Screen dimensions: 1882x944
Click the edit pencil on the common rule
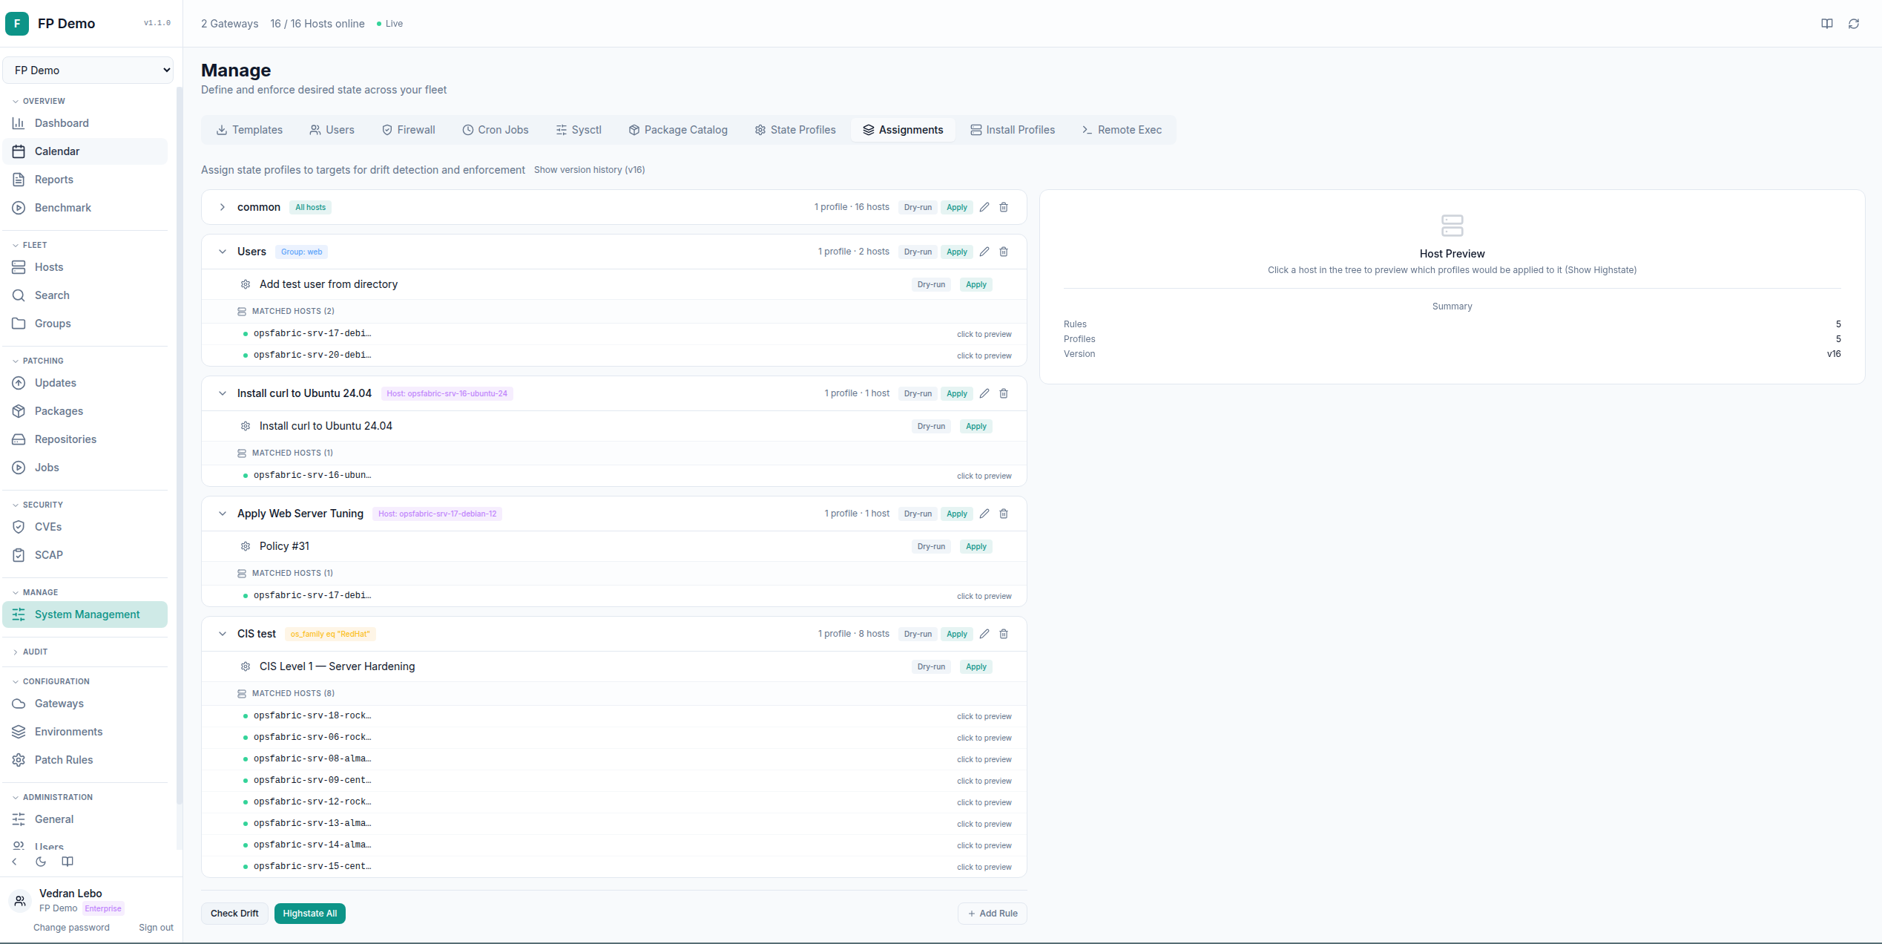984,207
